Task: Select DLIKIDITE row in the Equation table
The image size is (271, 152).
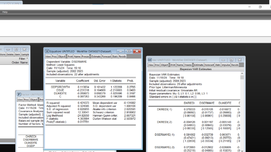Action: click(x=91, y=93)
